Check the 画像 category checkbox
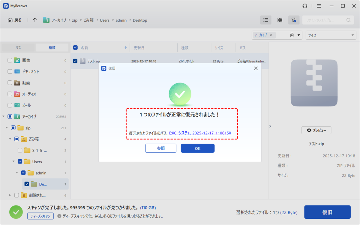This screenshot has height=225, width=360. pos(10,60)
